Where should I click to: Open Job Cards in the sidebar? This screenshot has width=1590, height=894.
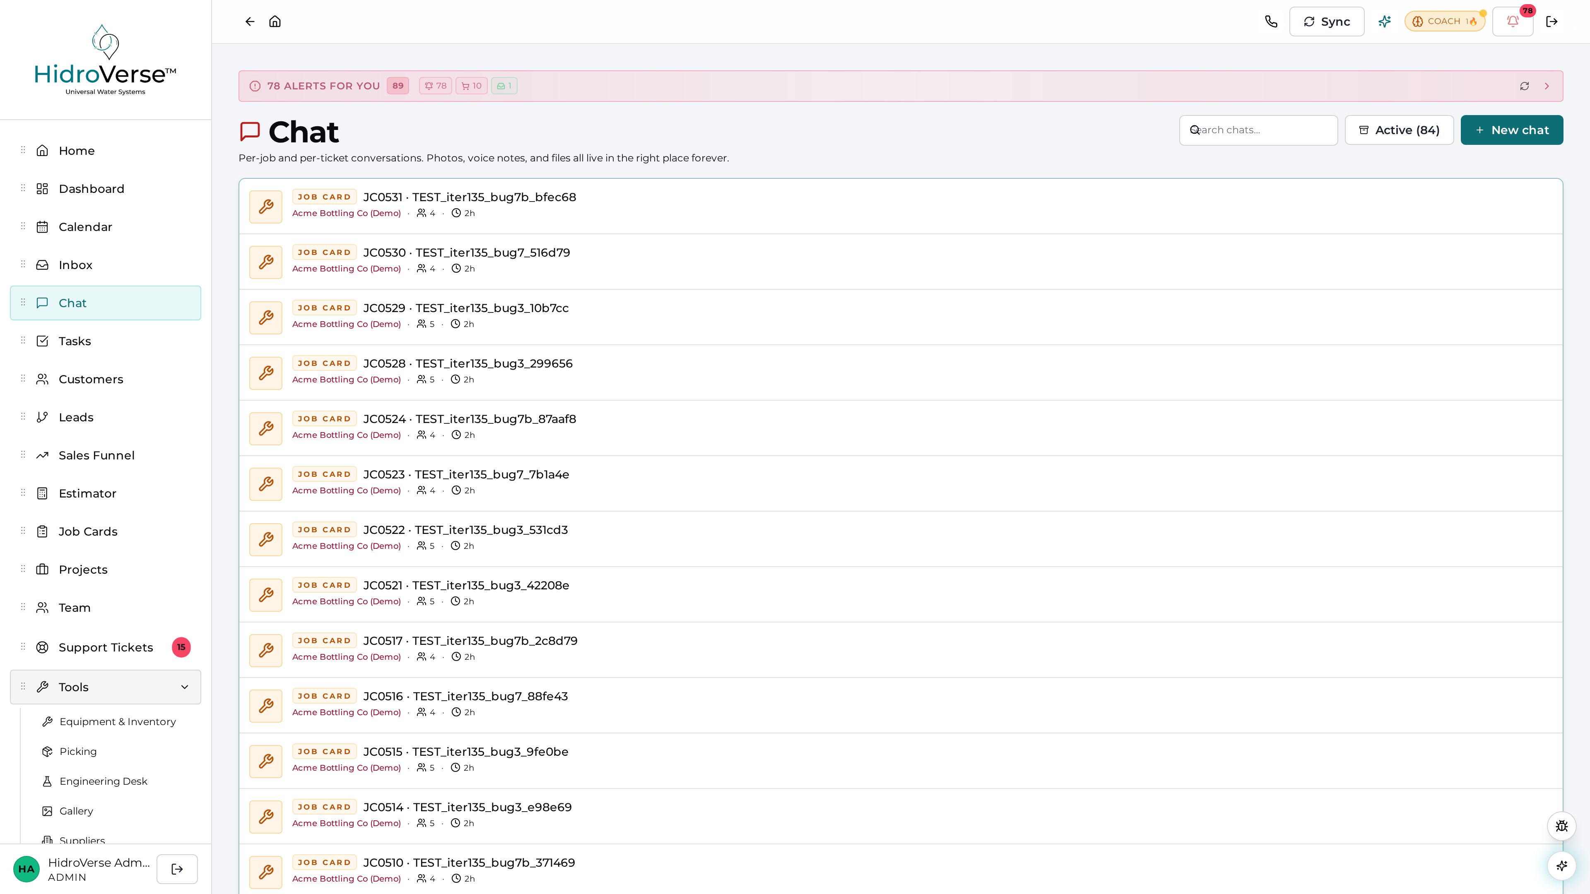coord(106,531)
